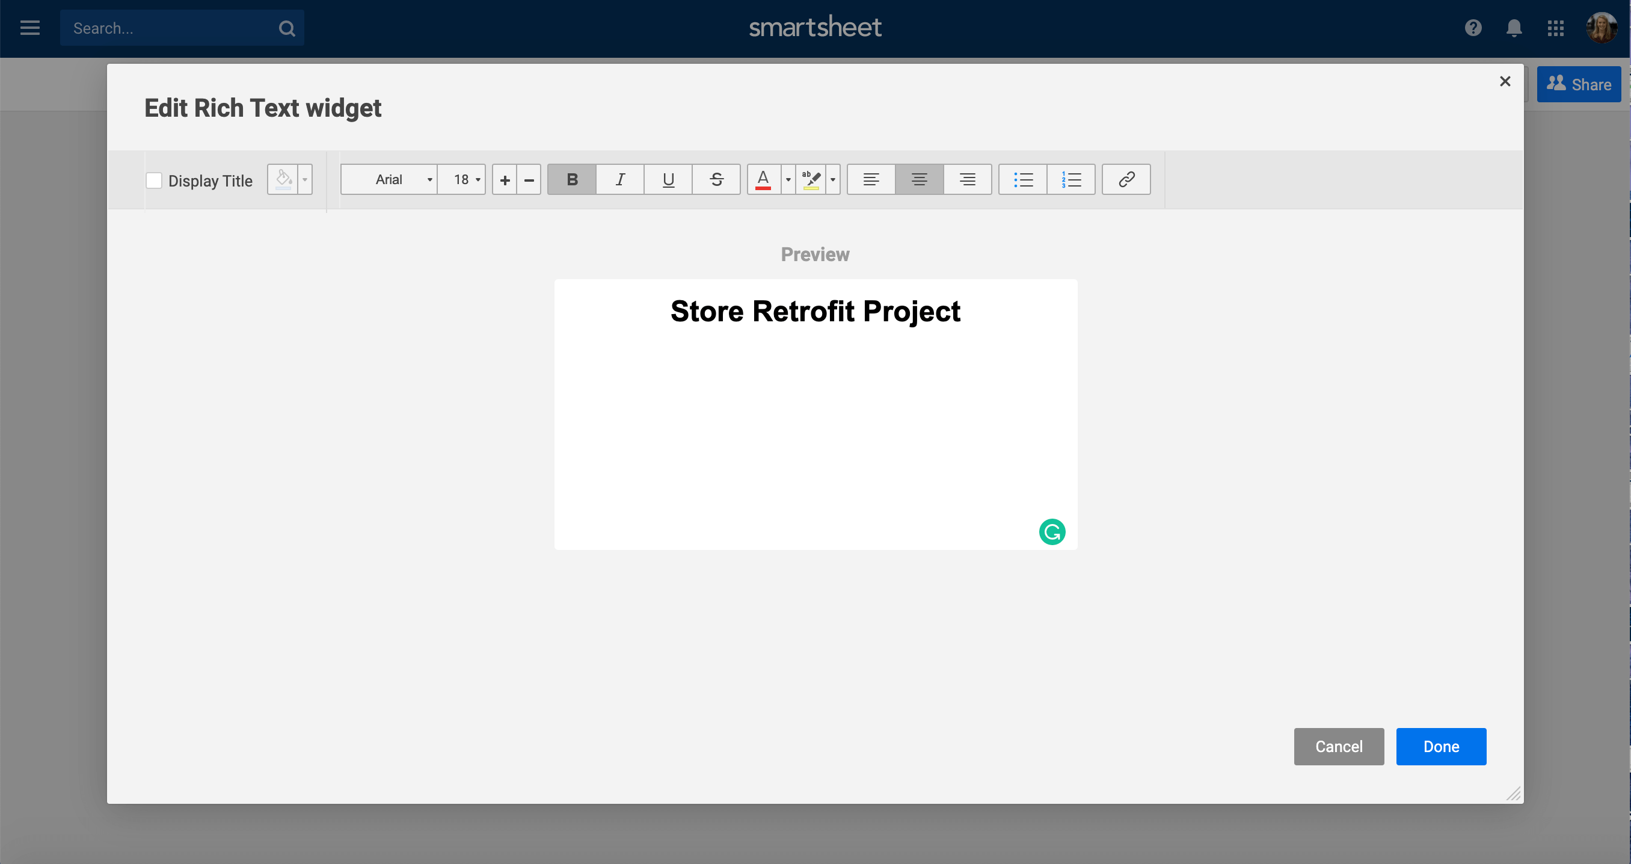This screenshot has height=864, width=1631.
Task: Expand the text highlight color options
Action: pos(832,179)
